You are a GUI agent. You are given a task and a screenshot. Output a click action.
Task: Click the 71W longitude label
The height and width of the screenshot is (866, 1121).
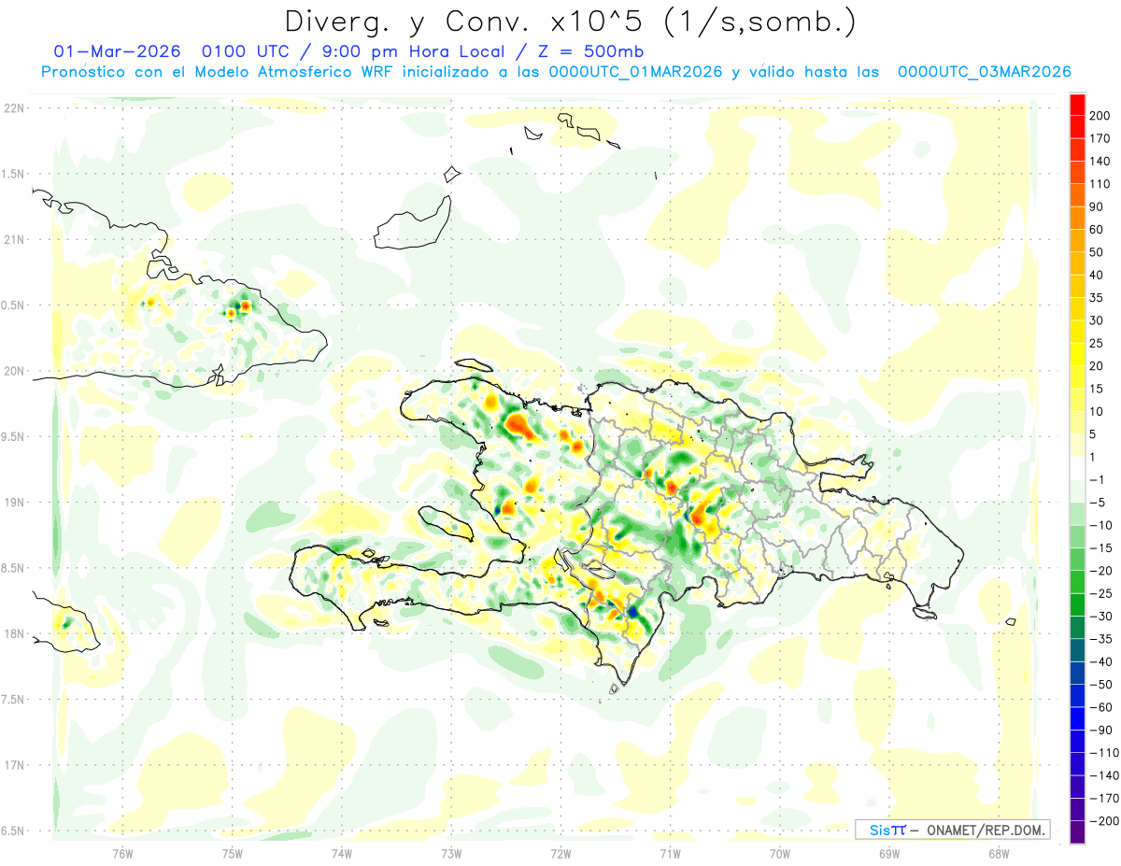pos(670,853)
